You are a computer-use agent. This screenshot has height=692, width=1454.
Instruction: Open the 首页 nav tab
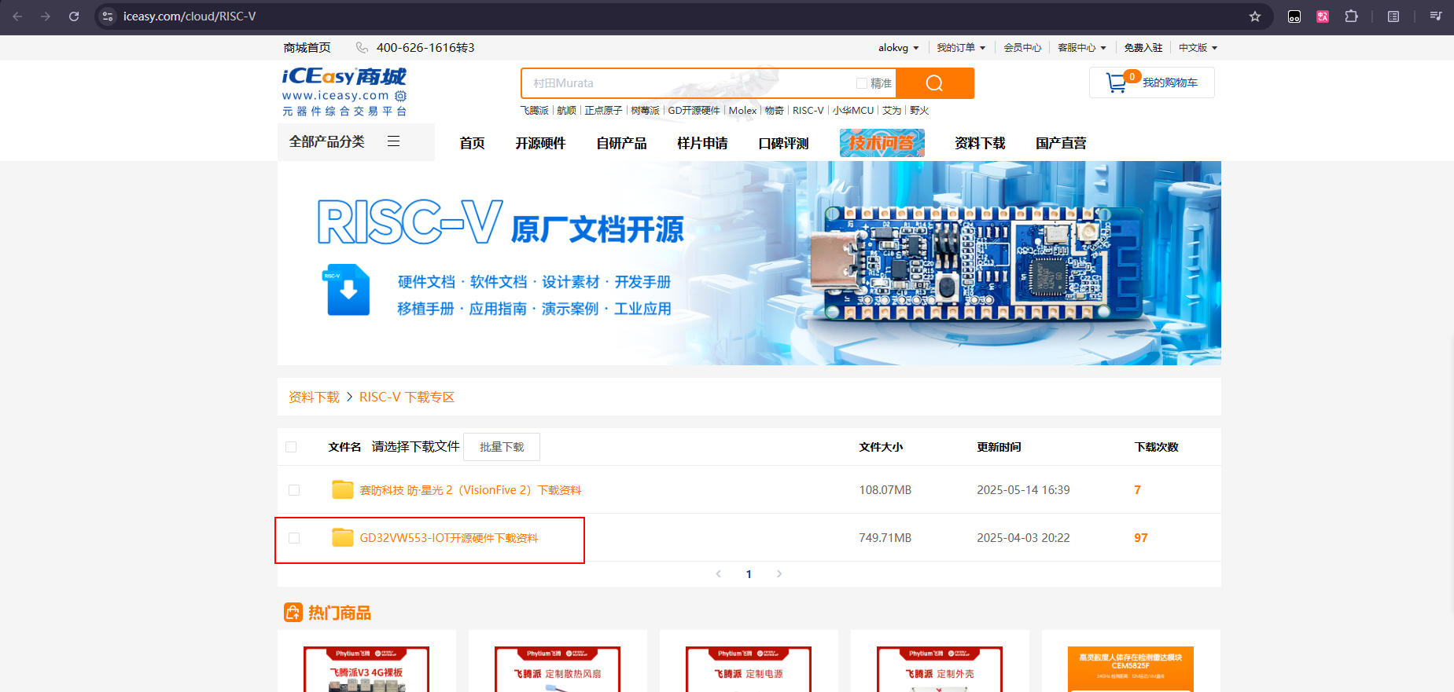point(472,143)
